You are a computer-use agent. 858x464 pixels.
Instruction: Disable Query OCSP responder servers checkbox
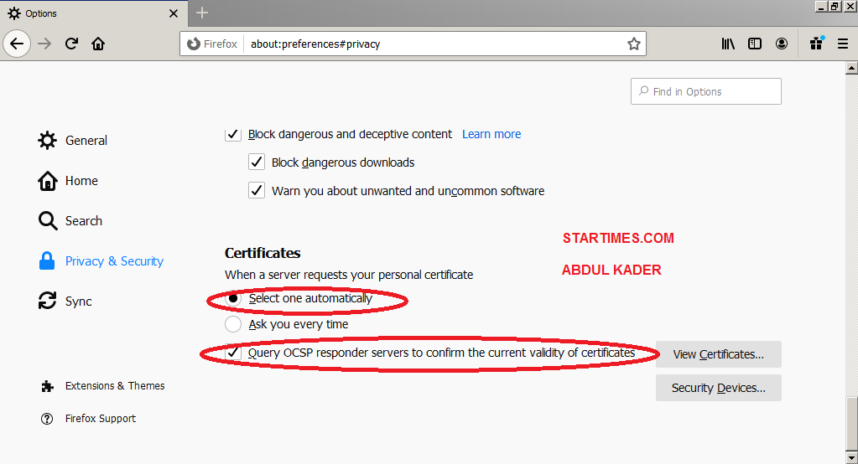(233, 353)
